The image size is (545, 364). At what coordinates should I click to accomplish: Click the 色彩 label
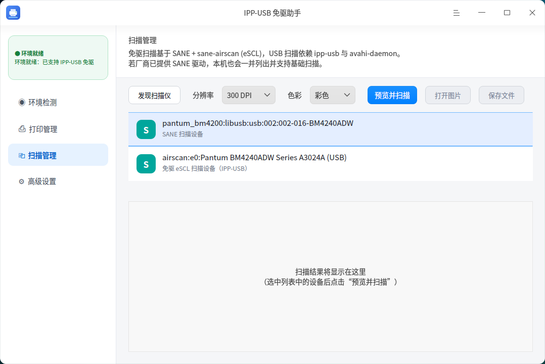tap(294, 96)
